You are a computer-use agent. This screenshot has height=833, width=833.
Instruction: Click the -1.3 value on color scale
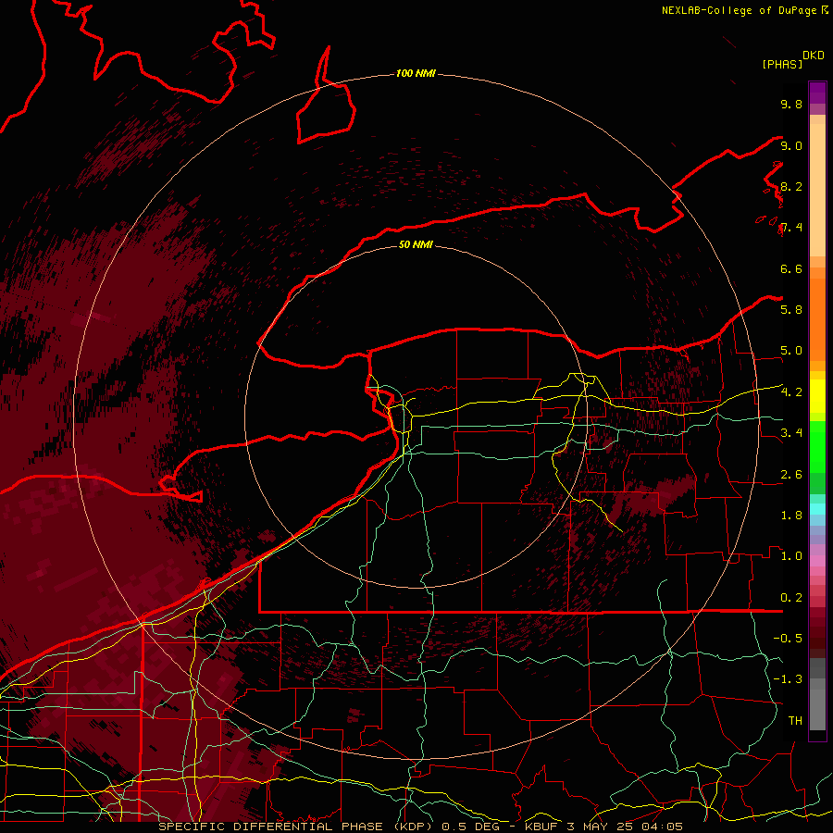point(788,680)
